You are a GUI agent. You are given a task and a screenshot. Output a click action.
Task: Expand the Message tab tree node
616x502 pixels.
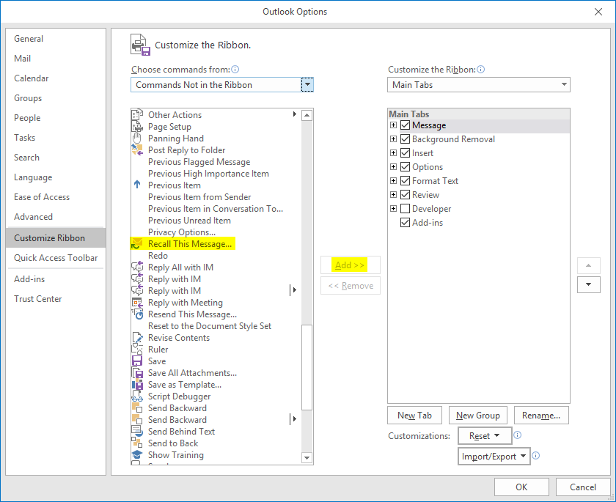393,125
